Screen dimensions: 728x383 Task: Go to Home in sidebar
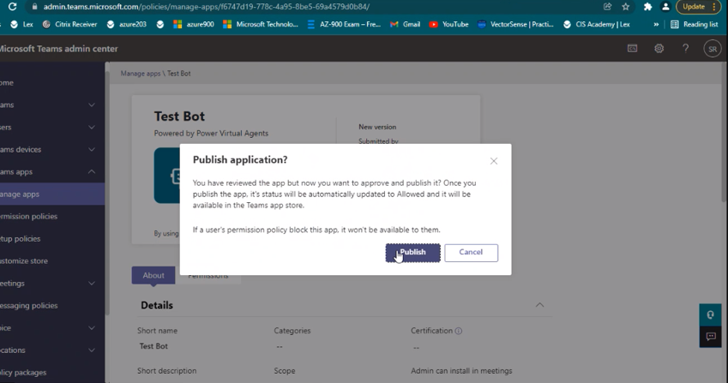[x=52, y=82]
